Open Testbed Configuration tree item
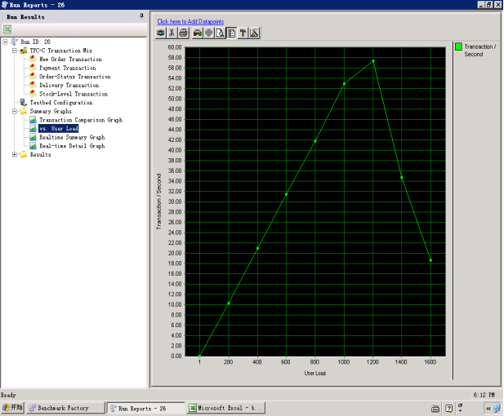504x416 pixels. point(61,103)
